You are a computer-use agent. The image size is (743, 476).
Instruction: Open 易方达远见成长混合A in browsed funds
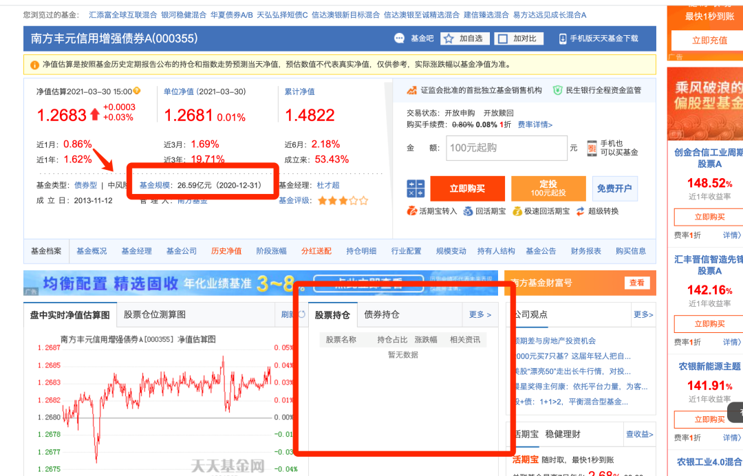tap(550, 14)
